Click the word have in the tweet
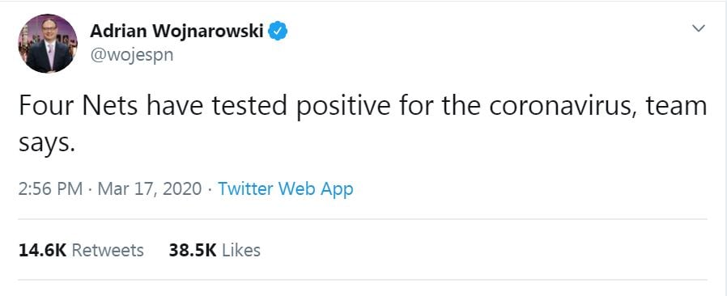 pos(175,106)
